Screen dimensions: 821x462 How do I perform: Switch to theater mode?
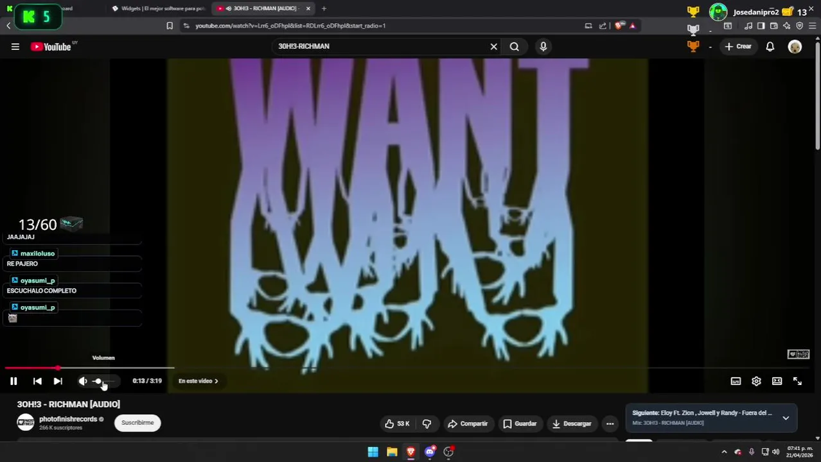pos(777,381)
